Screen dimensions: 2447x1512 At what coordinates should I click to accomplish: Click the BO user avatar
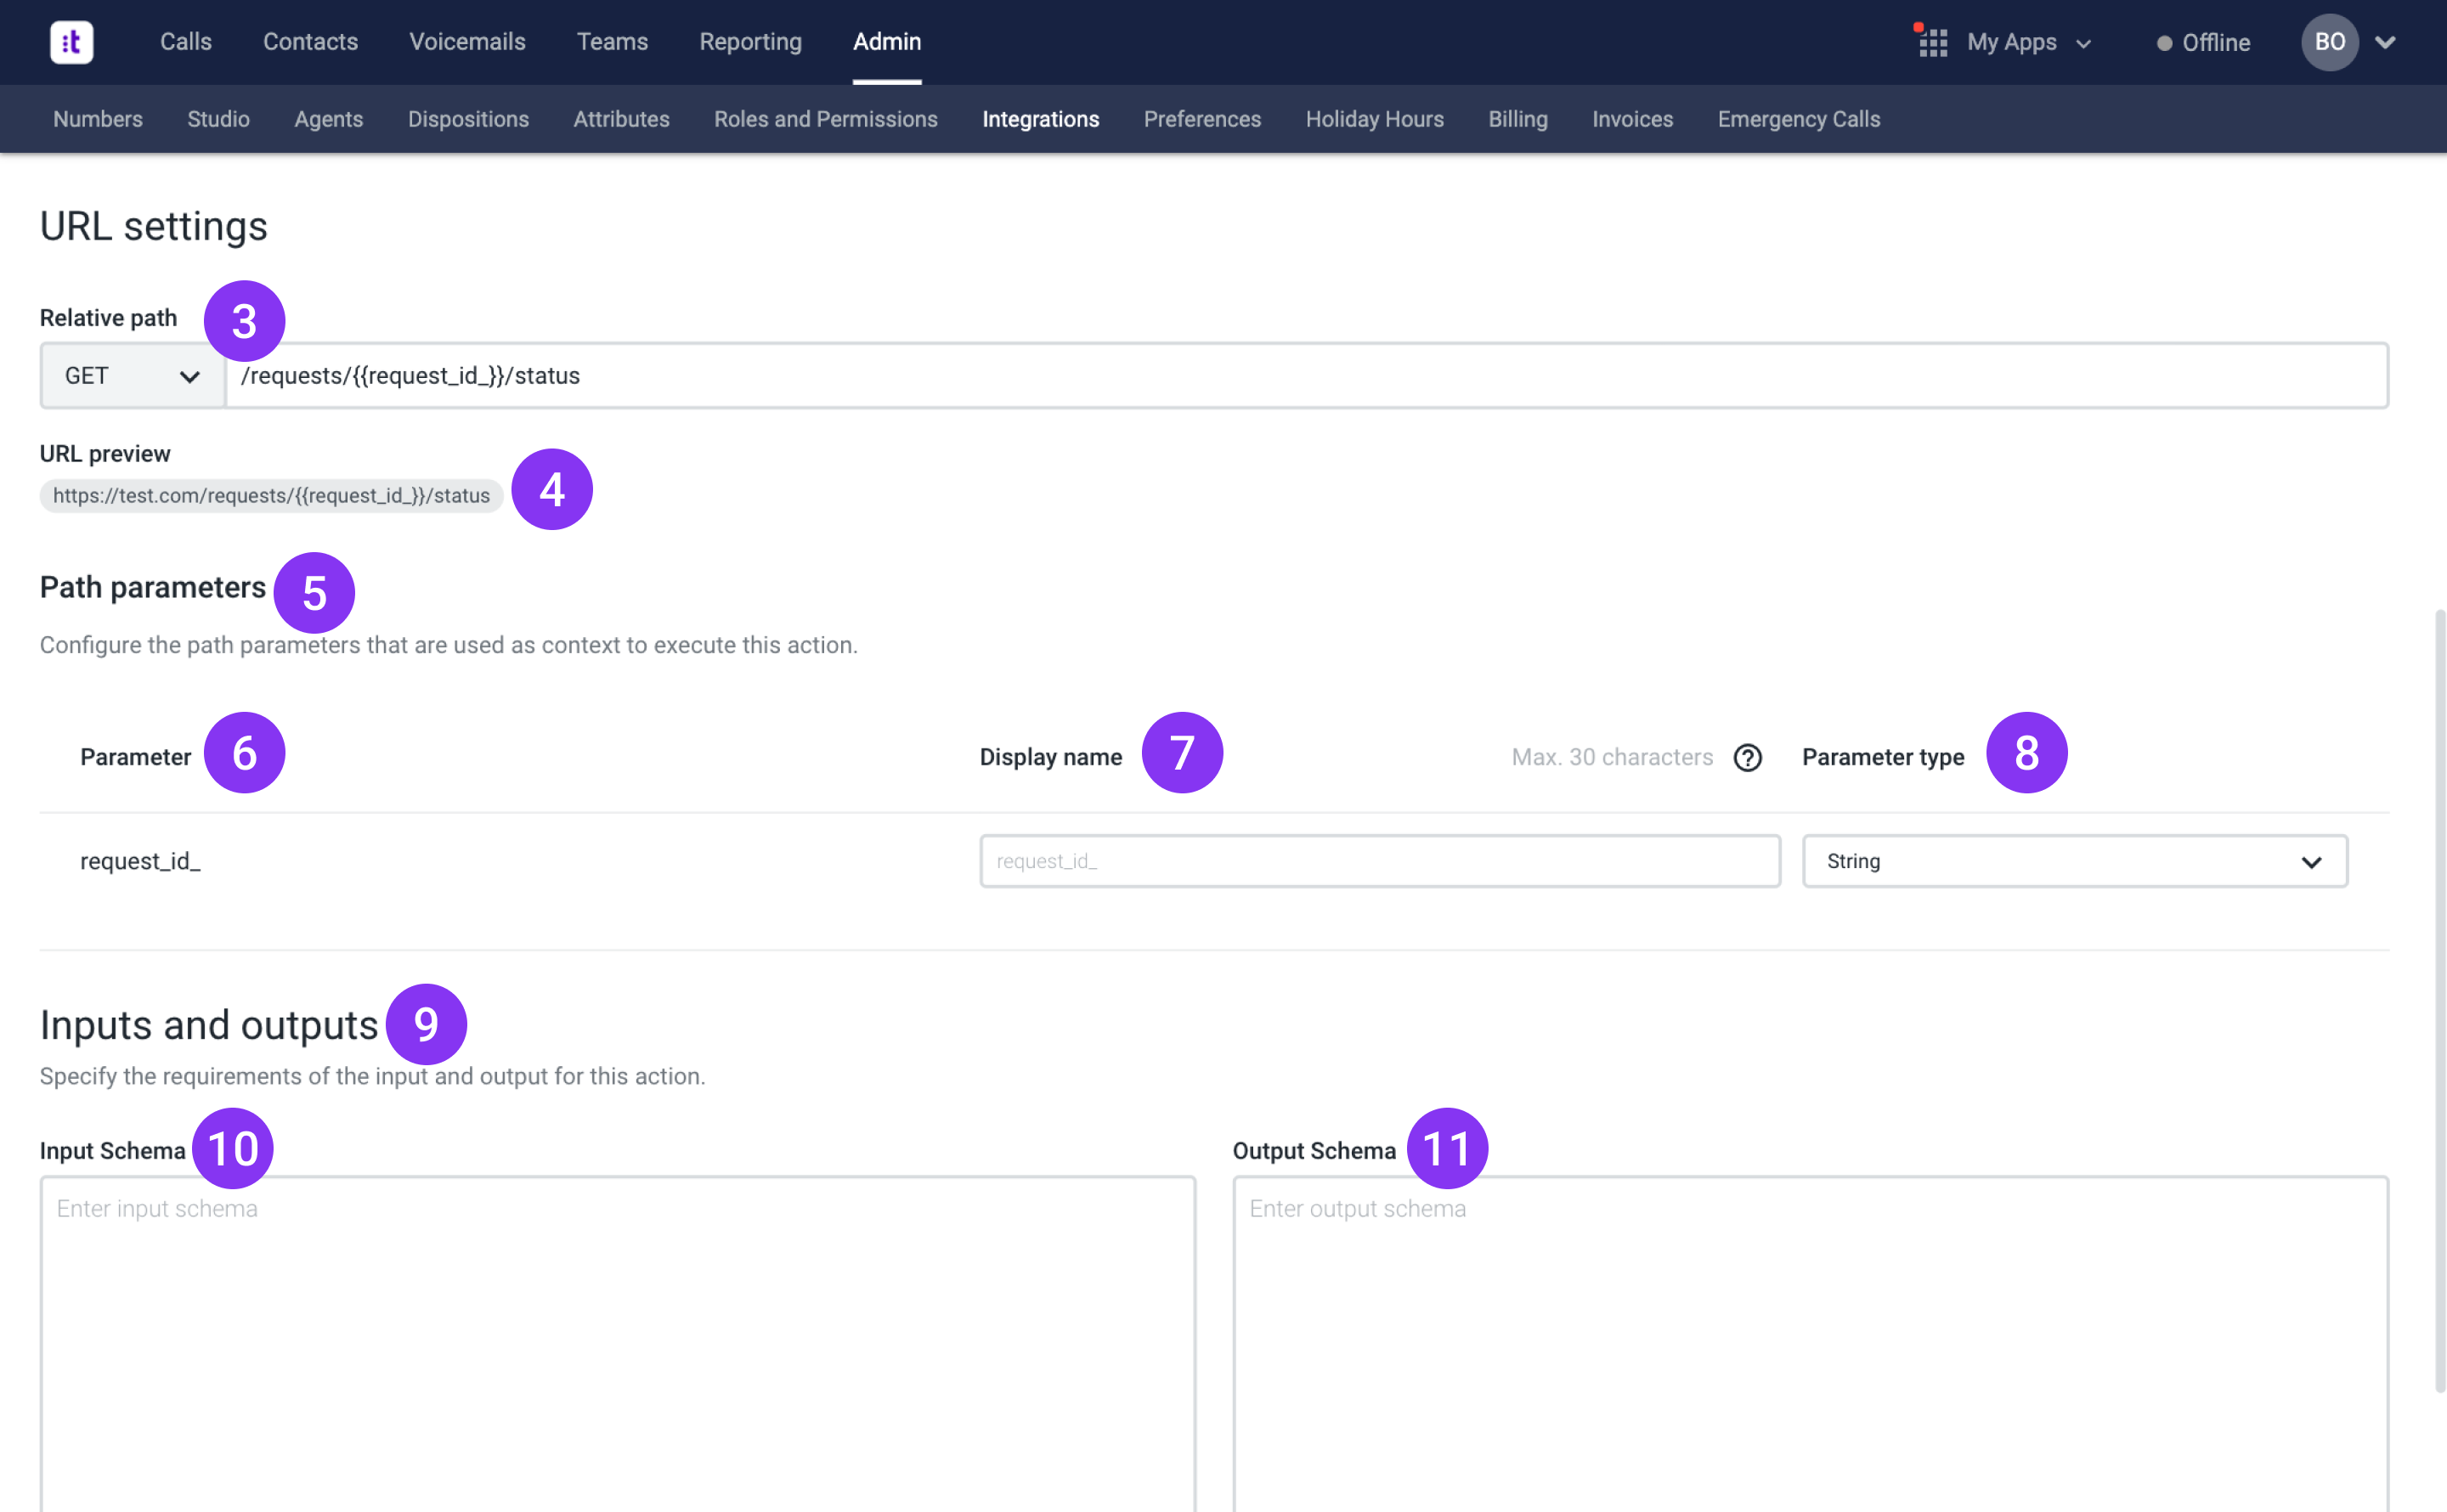click(2329, 42)
